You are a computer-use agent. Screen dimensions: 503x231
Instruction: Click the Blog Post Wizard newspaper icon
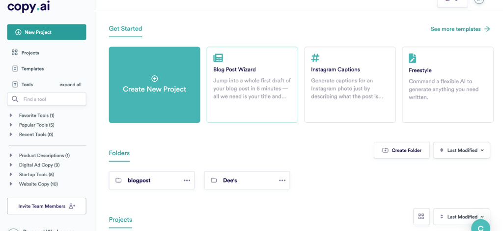(x=218, y=58)
